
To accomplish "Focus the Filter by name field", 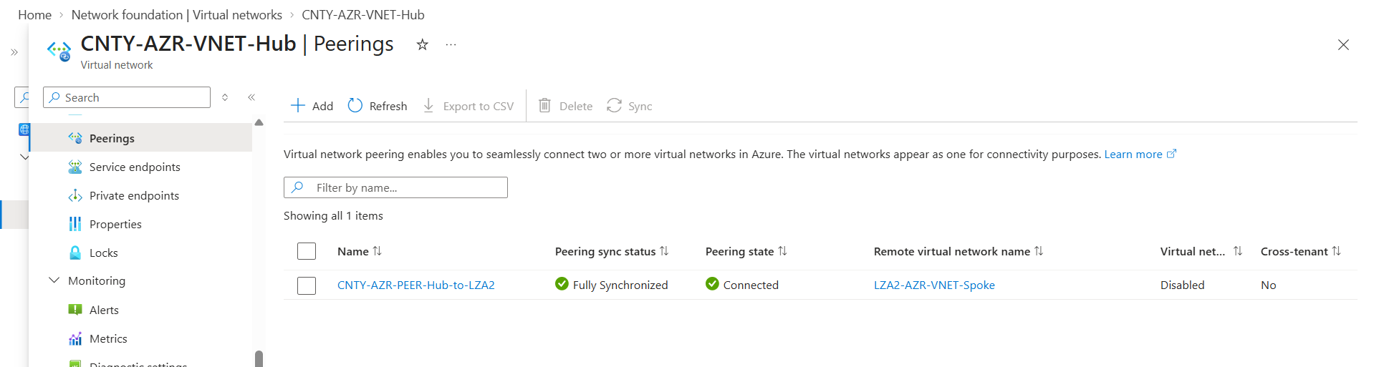I will (x=395, y=187).
